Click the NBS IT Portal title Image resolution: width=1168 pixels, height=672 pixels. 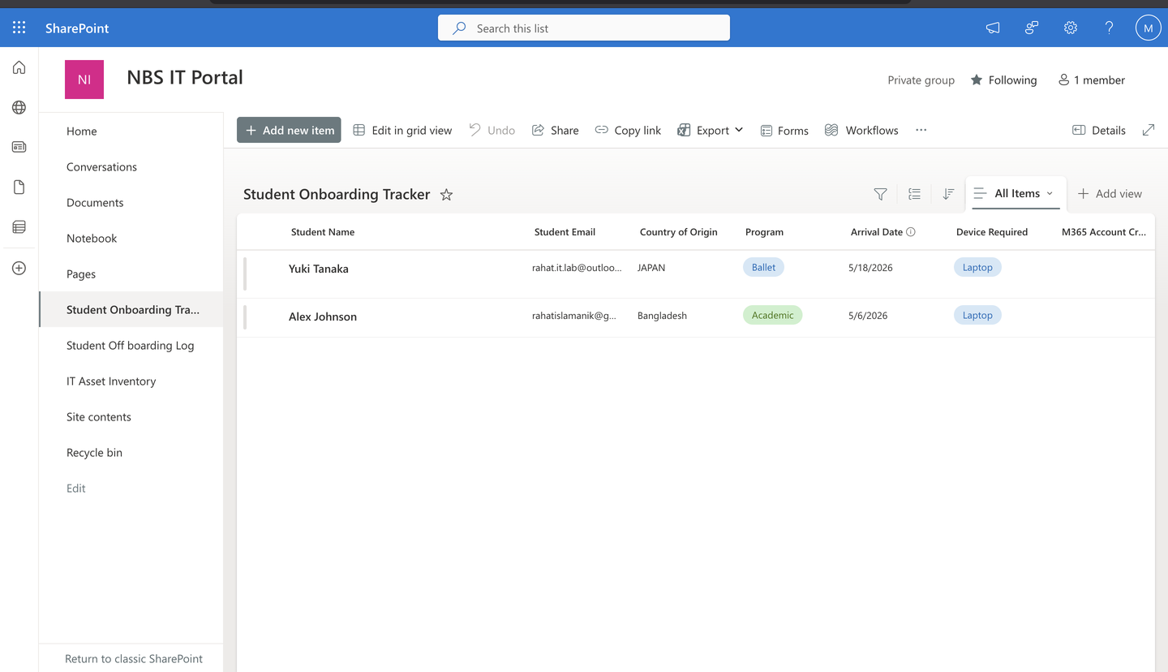[x=185, y=77]
